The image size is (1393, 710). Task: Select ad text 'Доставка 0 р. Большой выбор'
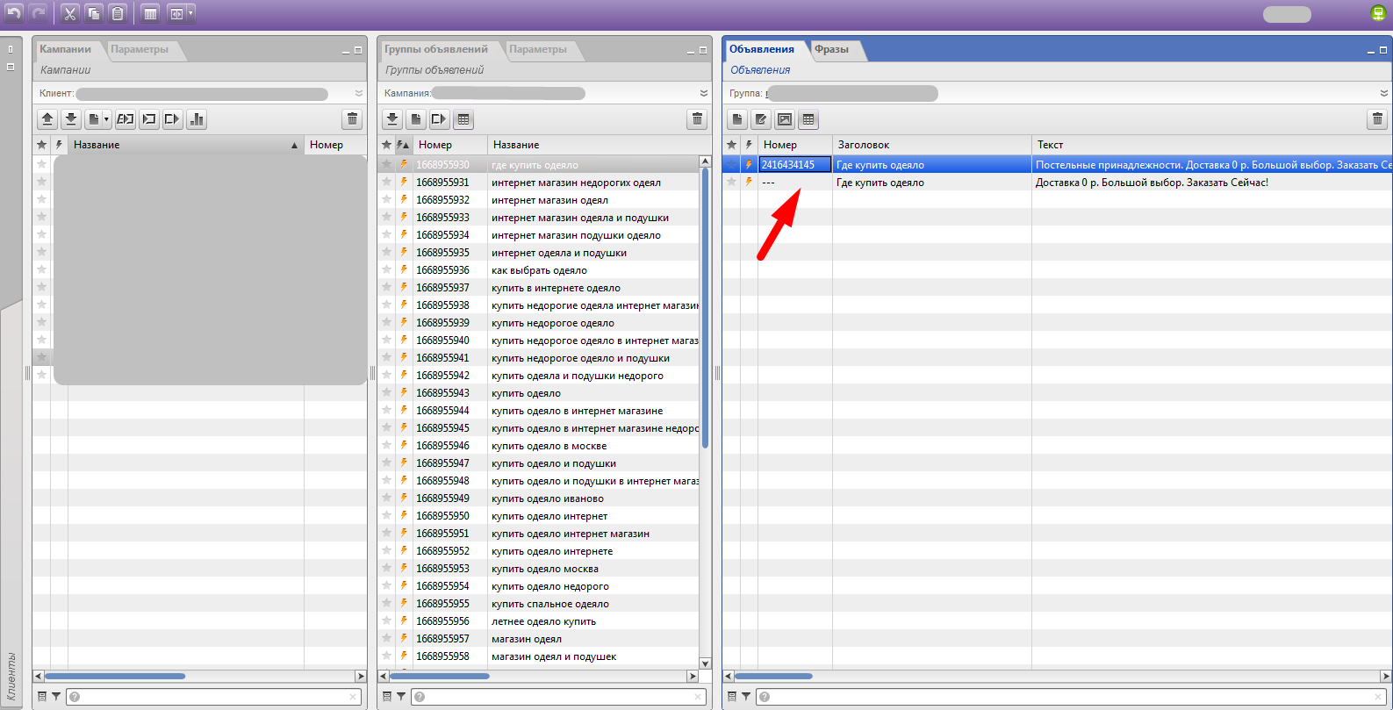[x=1152, y=183]
